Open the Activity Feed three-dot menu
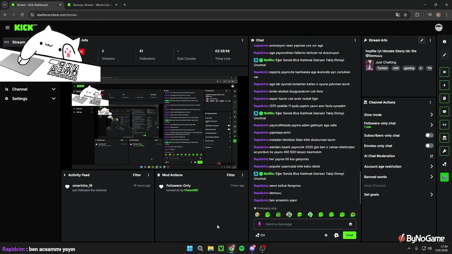This screenshot has width=452, height=254. [148, 175]
